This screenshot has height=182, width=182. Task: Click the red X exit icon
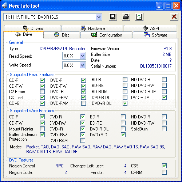tap(174, 17)
